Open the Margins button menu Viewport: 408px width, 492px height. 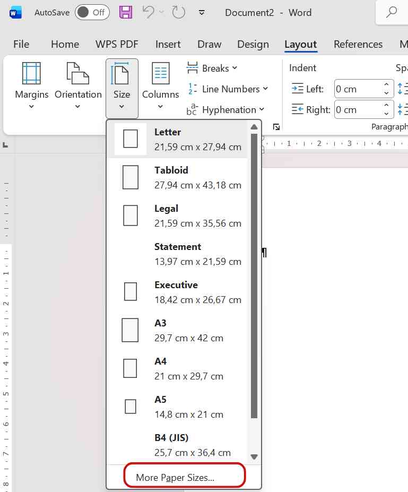31,85
